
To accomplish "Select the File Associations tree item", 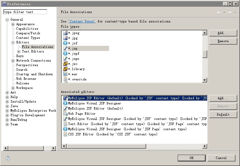I will click(x=37, y=47).
